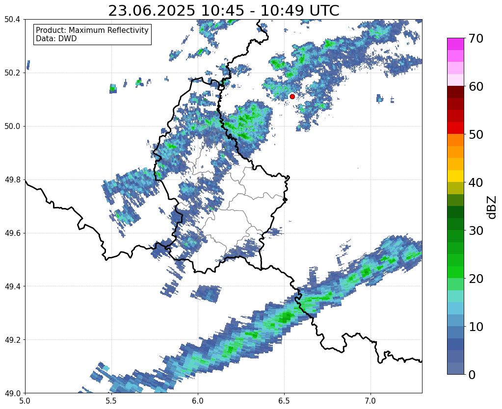Viewport: 502px width, 409px height.
Task: Click y-axis latitude label '49.0'
Action: [x=12, y=393]
